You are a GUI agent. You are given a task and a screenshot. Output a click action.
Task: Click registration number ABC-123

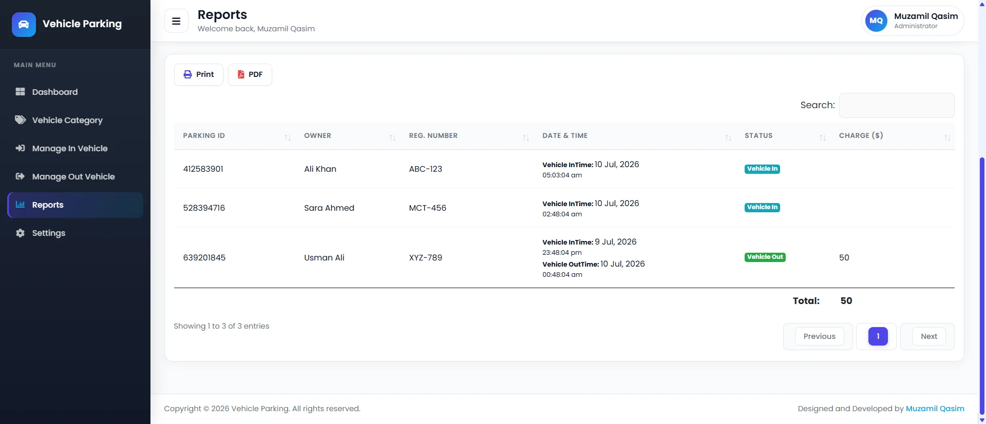[425, 169]
